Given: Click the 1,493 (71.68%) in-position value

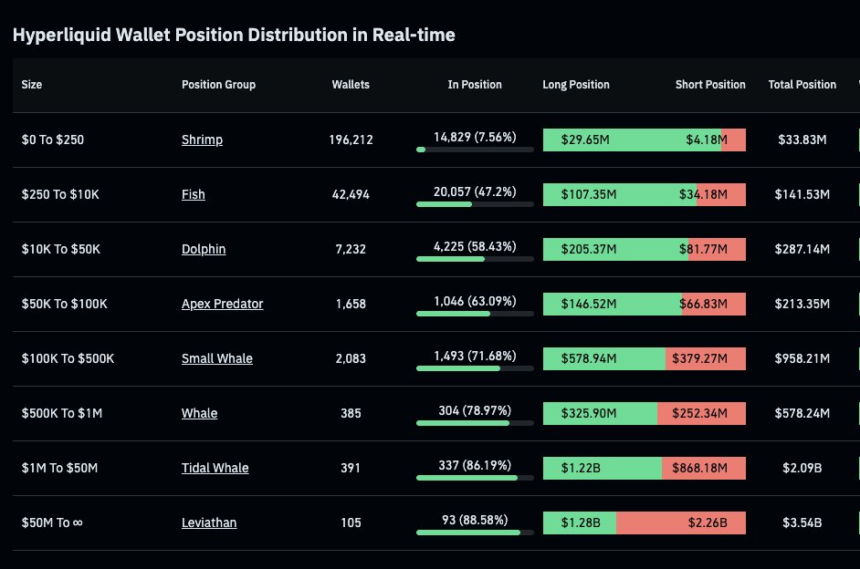Looking at the screenshot, I should tap(475, 357).
